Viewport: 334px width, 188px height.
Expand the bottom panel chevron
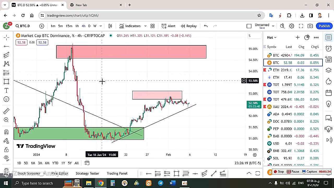click(x=249, y=173)
